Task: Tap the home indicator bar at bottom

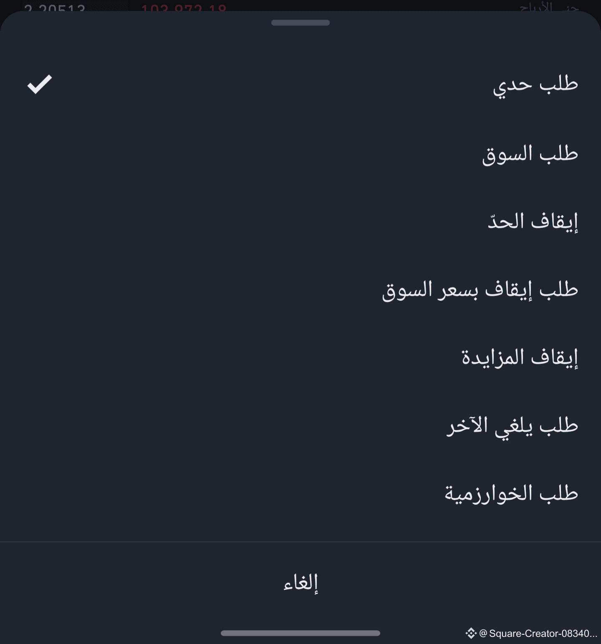Action: point(300,633)
